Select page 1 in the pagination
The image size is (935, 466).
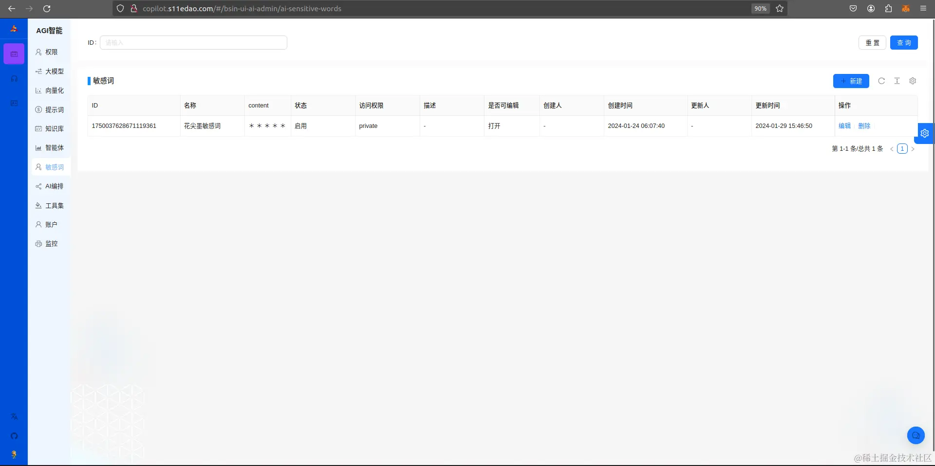pos(902,149)
